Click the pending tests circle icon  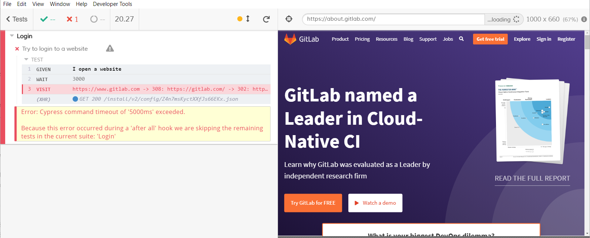click(x=94, y=19)
